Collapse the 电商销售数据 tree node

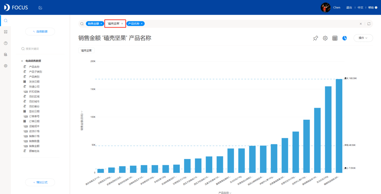(22, 61)
